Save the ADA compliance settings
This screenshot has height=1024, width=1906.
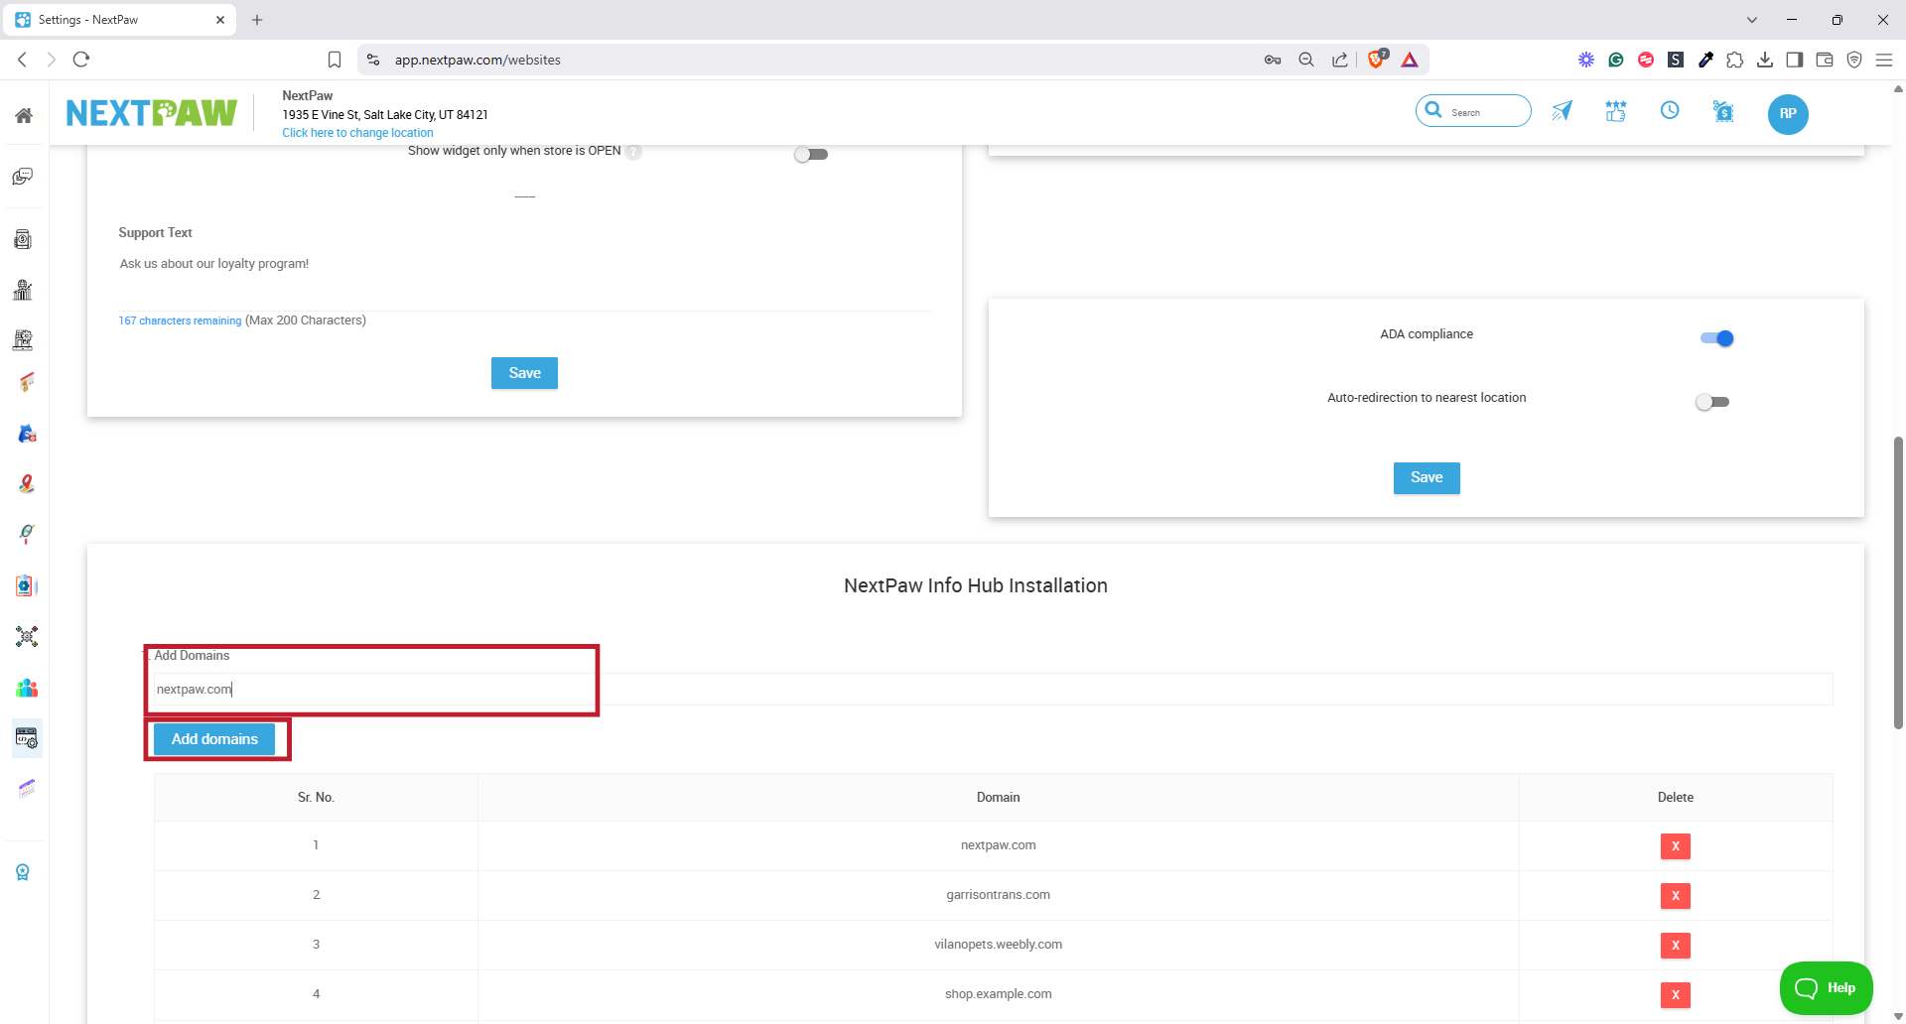tap(1427, 477)
